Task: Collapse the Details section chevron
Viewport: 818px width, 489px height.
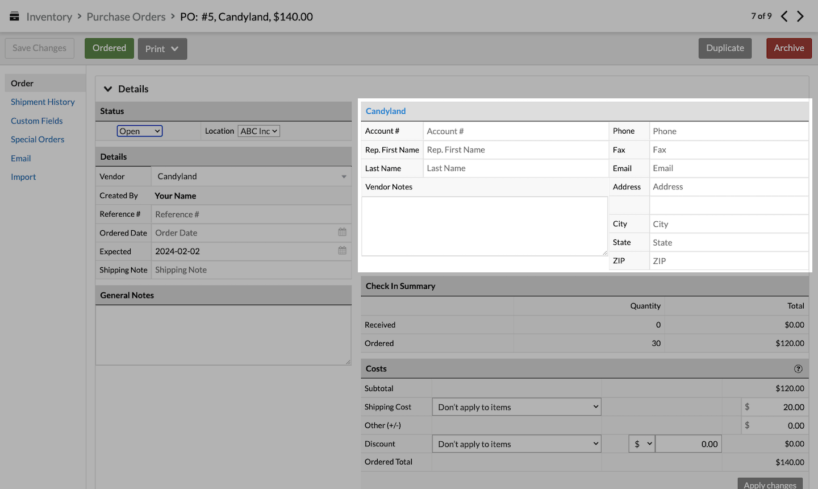Action: click(108, 89)
